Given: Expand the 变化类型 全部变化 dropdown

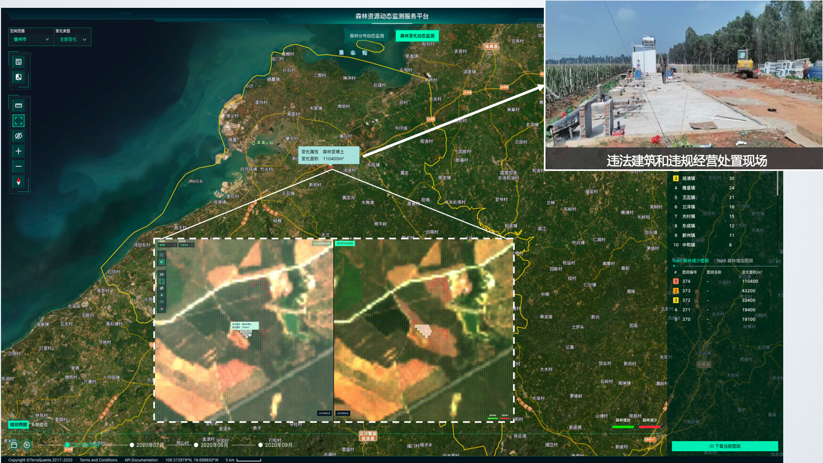Looking at the screenshot, I should (x=72, y=39).
